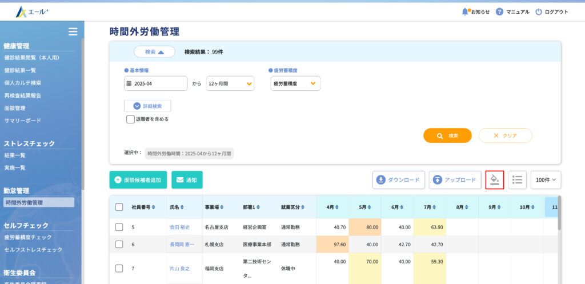
Task: Sort by 社員番号 column arrows
Action: click(x=153, y=207)
